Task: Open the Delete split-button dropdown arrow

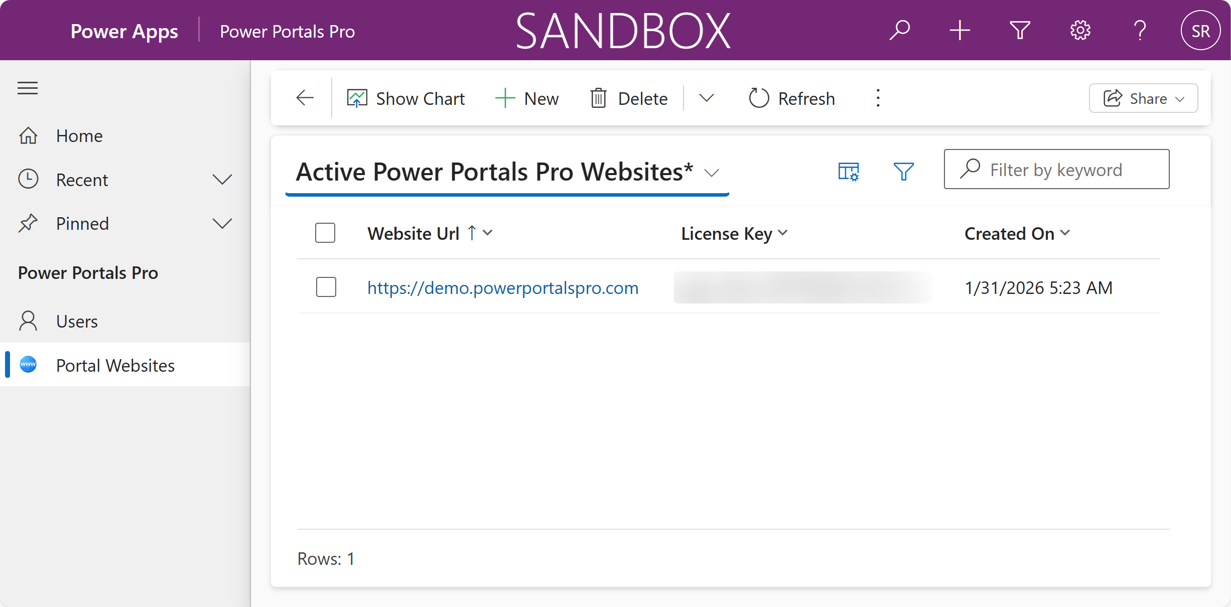Action: pyautogui.click(x=706, y=98)
